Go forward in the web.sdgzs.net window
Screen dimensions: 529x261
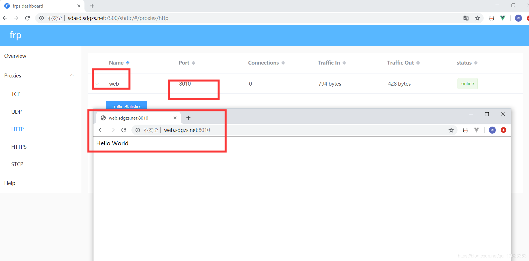click(x=112, y=130)
